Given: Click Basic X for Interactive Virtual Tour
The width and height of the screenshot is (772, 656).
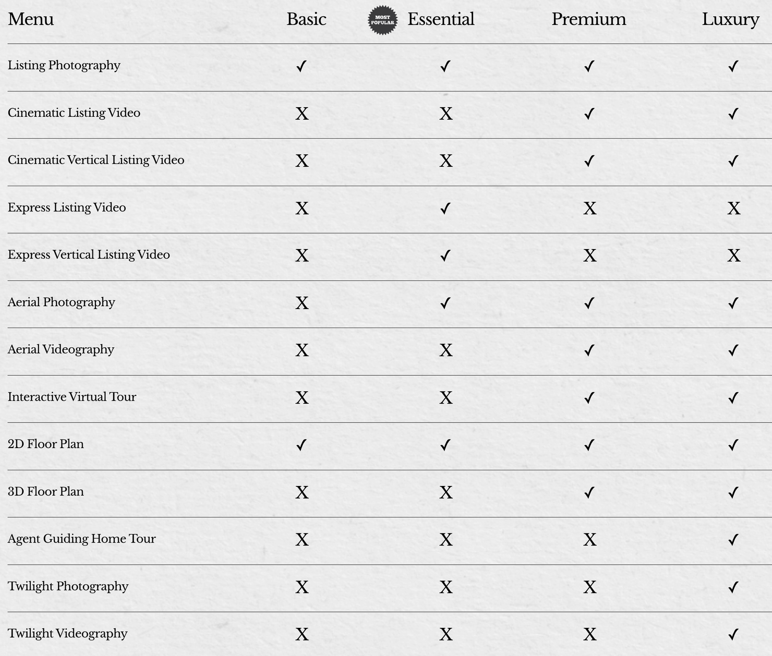Looking at the screenshot, I should click(x=302, y=398).
